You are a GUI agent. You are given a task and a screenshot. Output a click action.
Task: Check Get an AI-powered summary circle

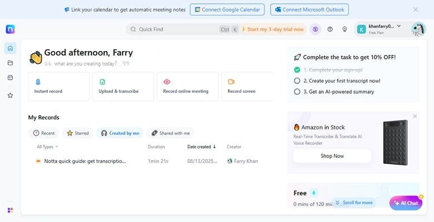pyautogui.click(x=297, y=92)
